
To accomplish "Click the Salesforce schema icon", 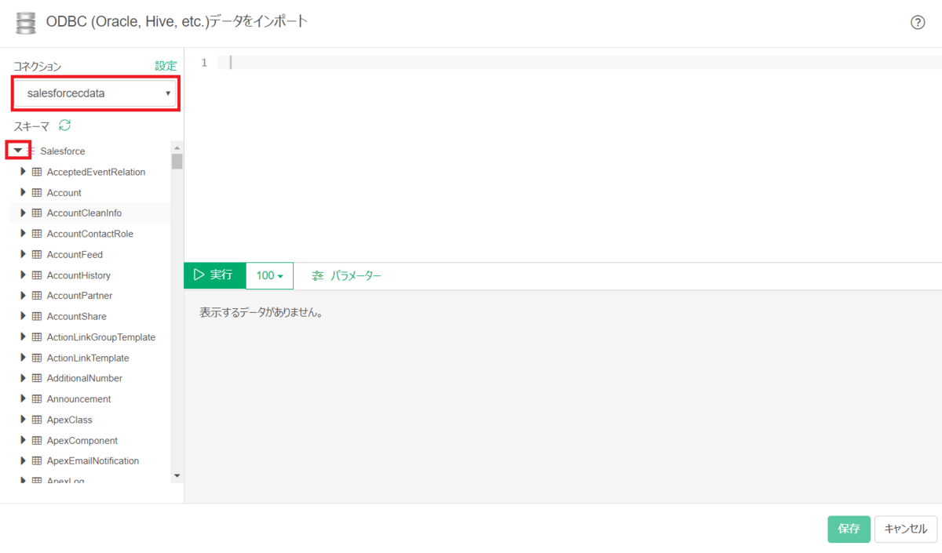I will click(x=32, y=151).
